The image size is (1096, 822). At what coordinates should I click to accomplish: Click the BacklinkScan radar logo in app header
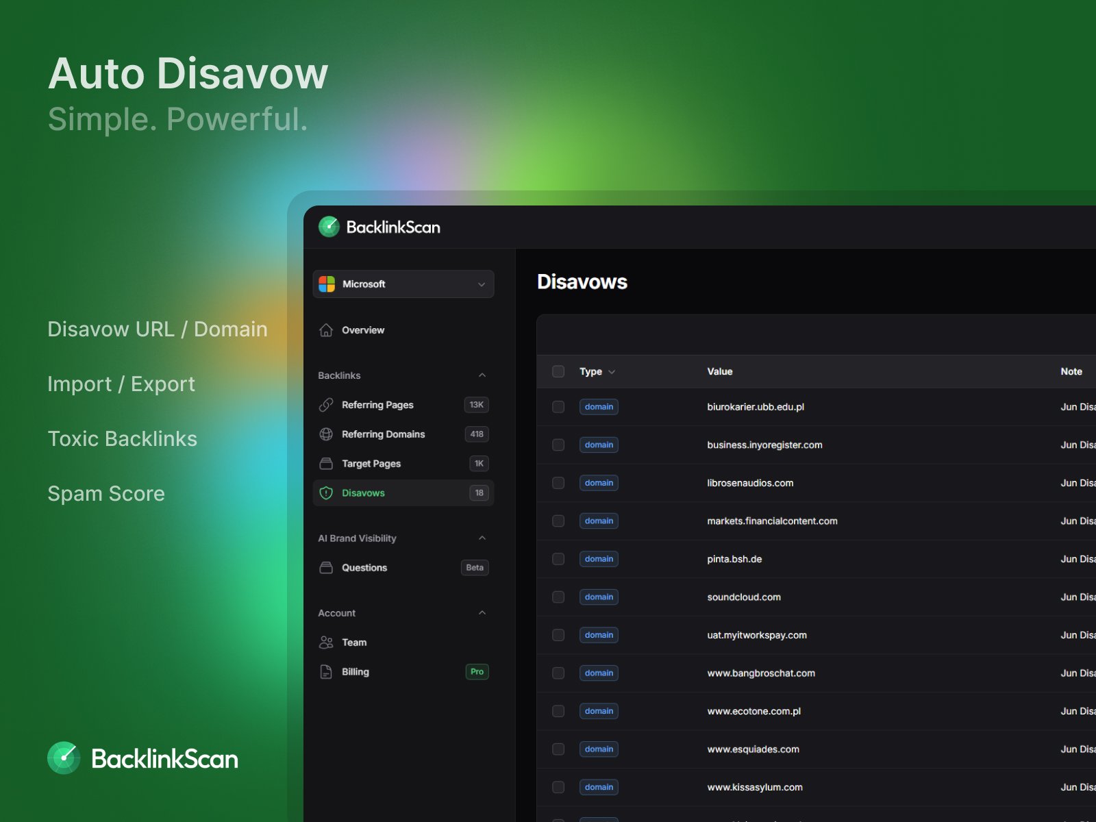[x=329, y=227]
